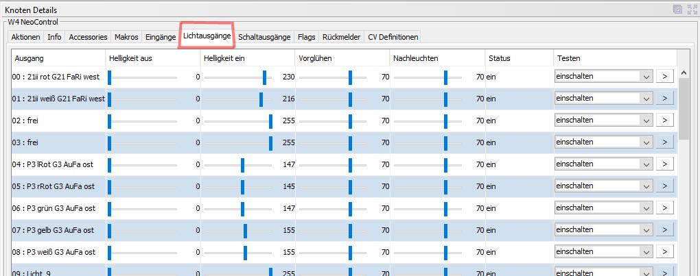Click the undock panel icon in Knoten Details header
700x276 pixels.
677,9
